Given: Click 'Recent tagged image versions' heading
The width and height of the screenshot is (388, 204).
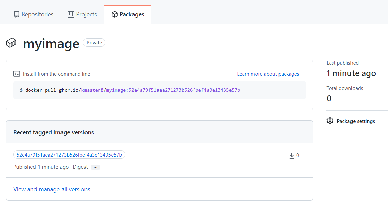Looking at the screenshot, I should point(53,132).
